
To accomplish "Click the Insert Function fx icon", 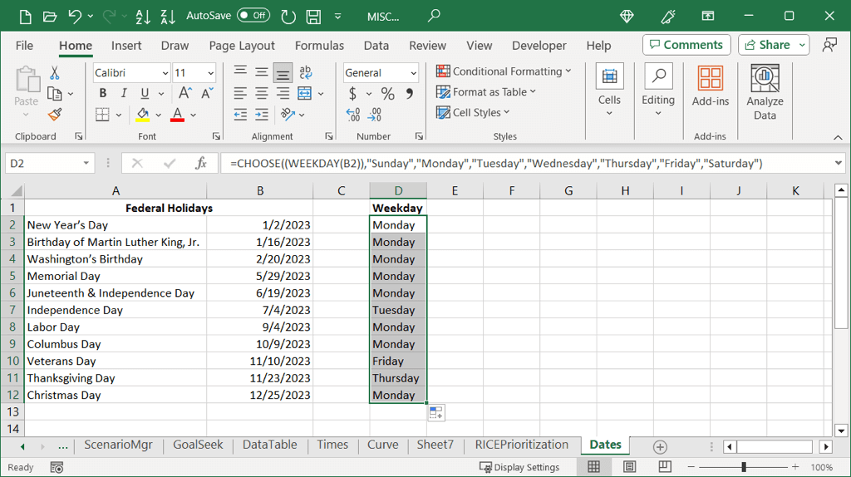I will (201, 164).
